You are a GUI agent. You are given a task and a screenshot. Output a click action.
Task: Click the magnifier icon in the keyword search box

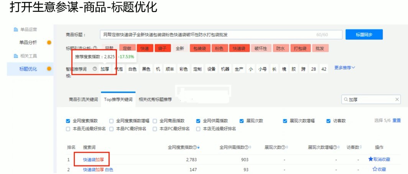345,100
